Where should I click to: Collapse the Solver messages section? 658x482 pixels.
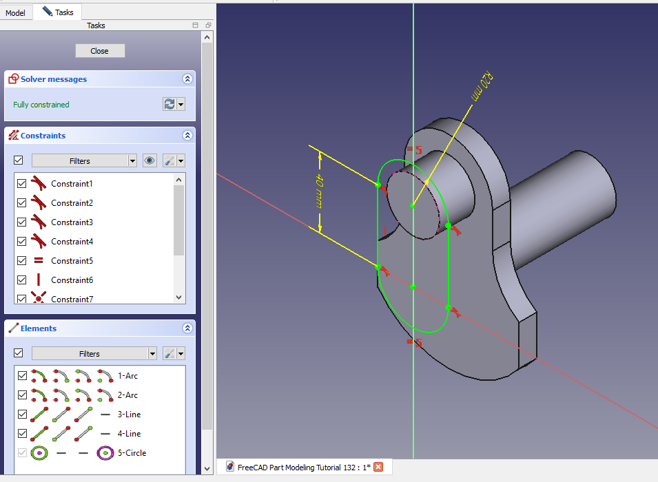point(187,79)
